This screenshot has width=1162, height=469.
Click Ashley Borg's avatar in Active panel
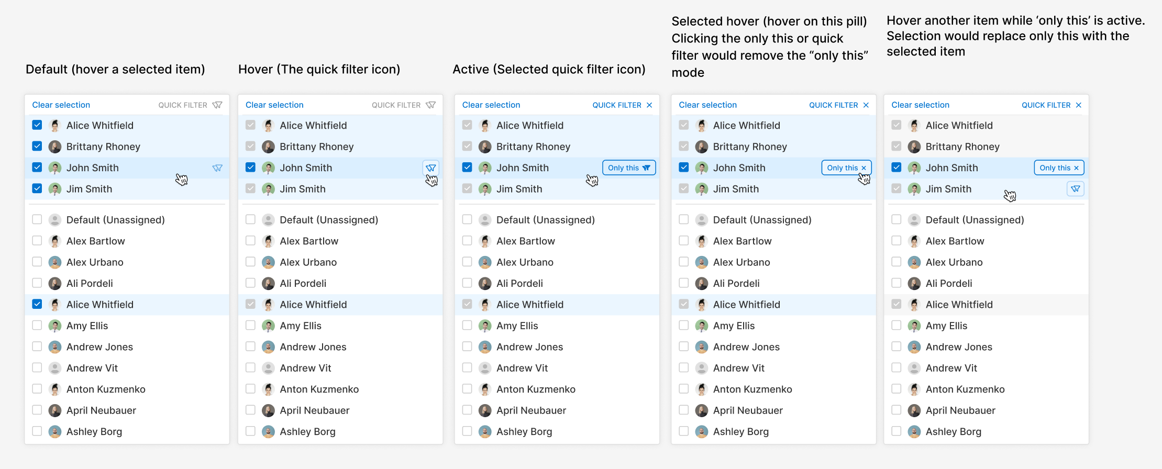[x=485, y=431]
